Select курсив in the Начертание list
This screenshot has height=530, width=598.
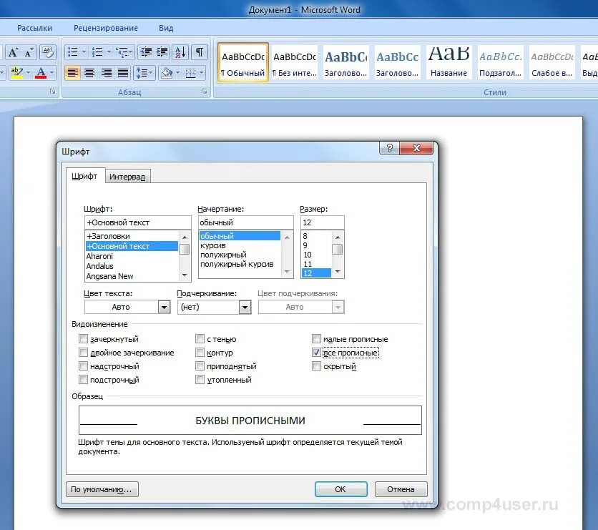click(x=240, y=245)
